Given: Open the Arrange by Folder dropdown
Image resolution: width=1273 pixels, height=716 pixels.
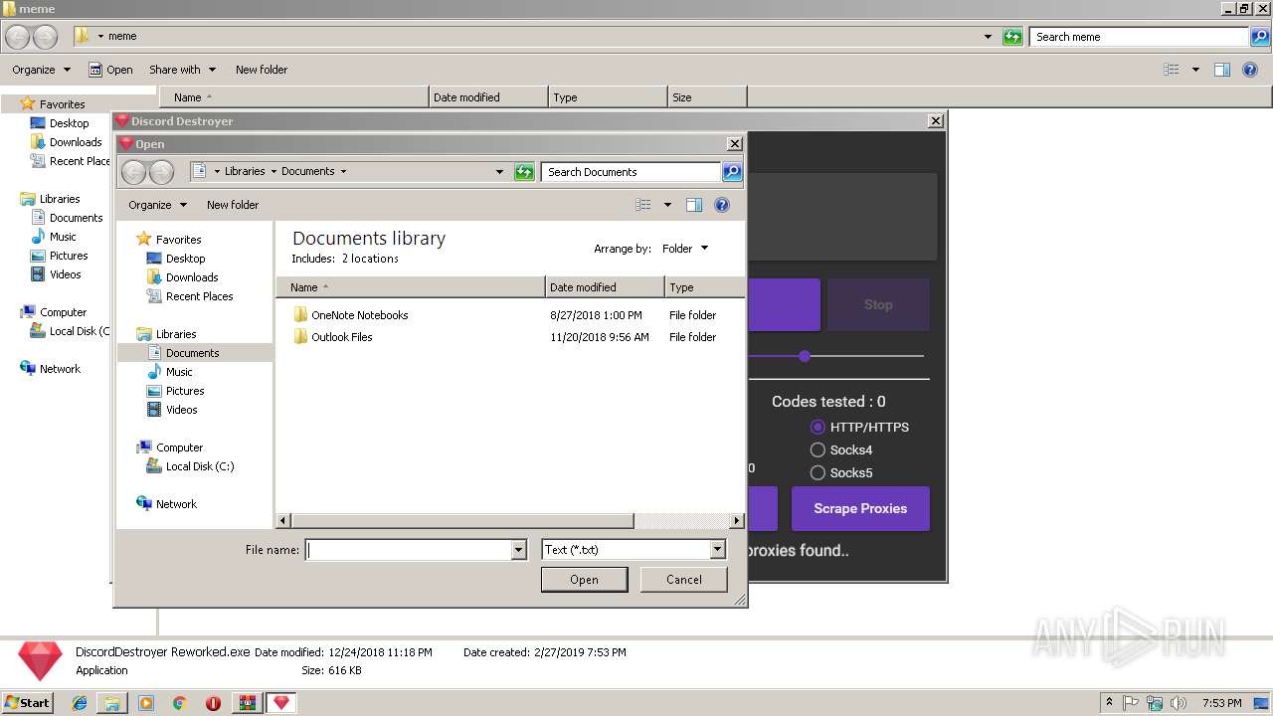Looking at the screenshot, I should (685, 249).
